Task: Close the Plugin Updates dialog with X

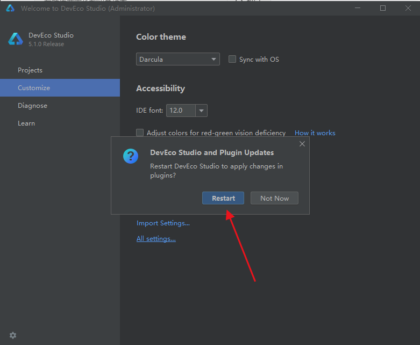Action: [x=302, y=144]
